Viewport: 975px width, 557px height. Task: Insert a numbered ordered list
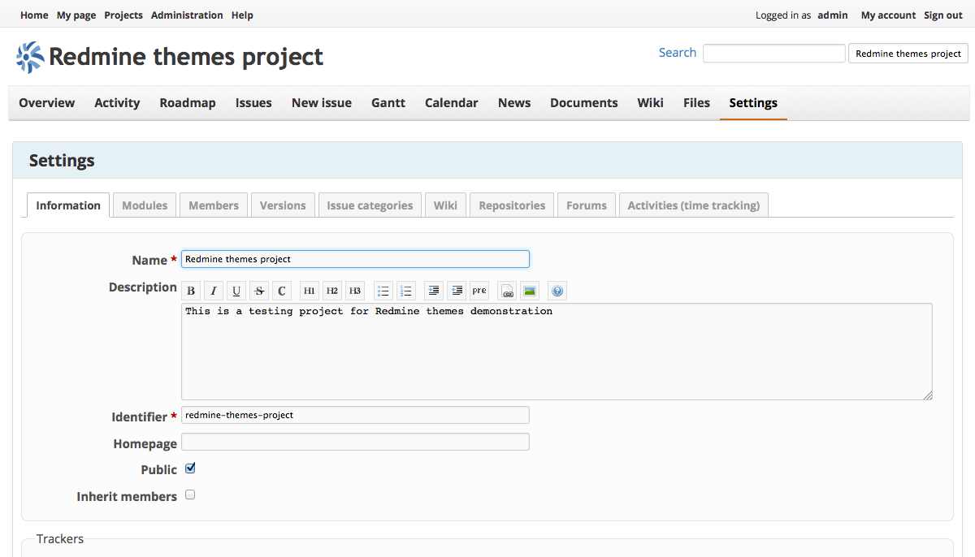[406, 291]
